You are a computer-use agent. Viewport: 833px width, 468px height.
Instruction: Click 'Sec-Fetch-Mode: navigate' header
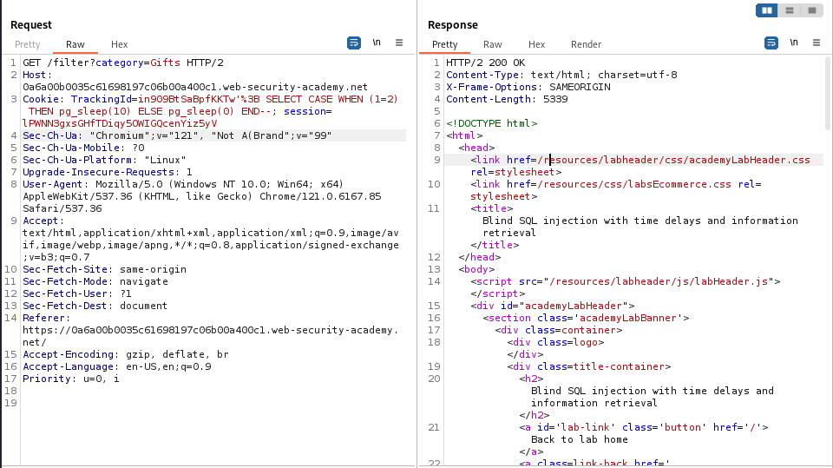[95, 282]
